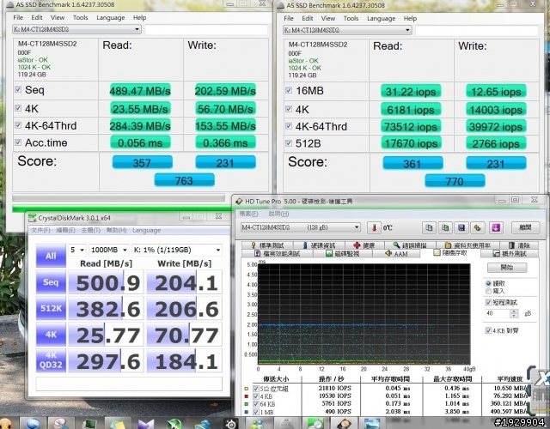Open CrystalDiskMark Language menu
The width and height of the screenshot is (550, 429).
[146, 231]
